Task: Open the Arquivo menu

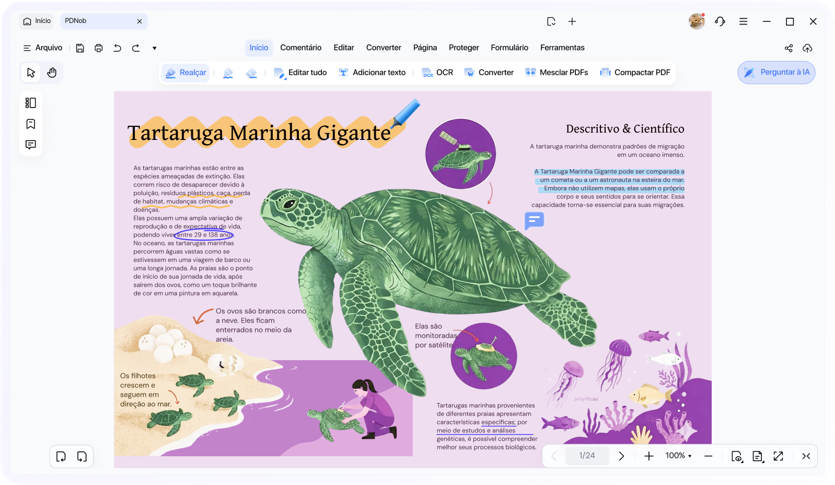Action: tap(43, 48)
